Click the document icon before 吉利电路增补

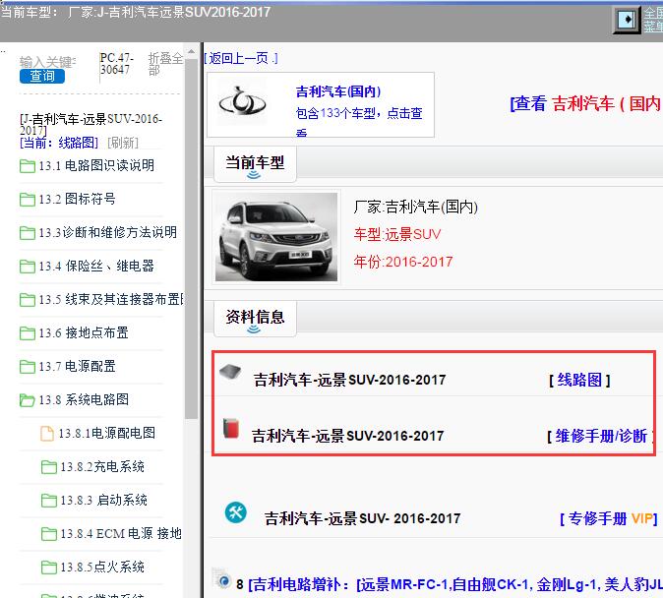(221, 578)
